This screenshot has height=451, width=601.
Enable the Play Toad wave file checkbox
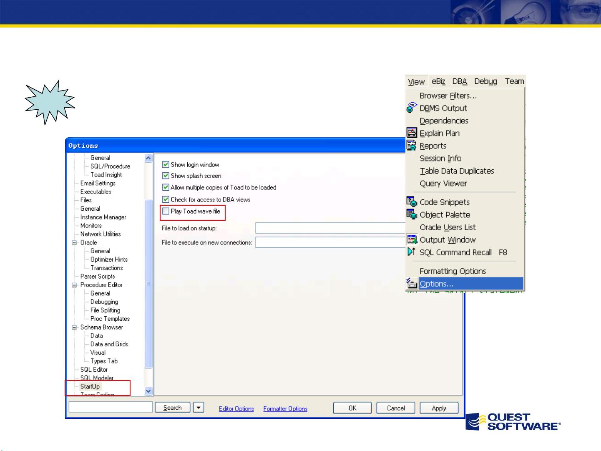click(x=166, y=211)
